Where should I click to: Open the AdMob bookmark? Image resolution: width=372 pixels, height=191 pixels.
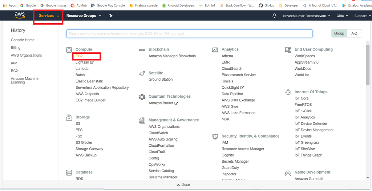click(79, 5)
